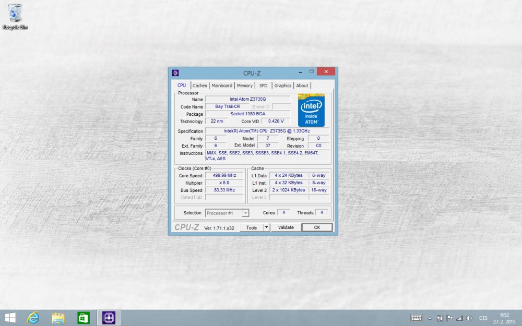Image resolution: width=522 pixels, height=326 pixels.
Task: Open the Windows Start button
Action: tap(10, 318)
